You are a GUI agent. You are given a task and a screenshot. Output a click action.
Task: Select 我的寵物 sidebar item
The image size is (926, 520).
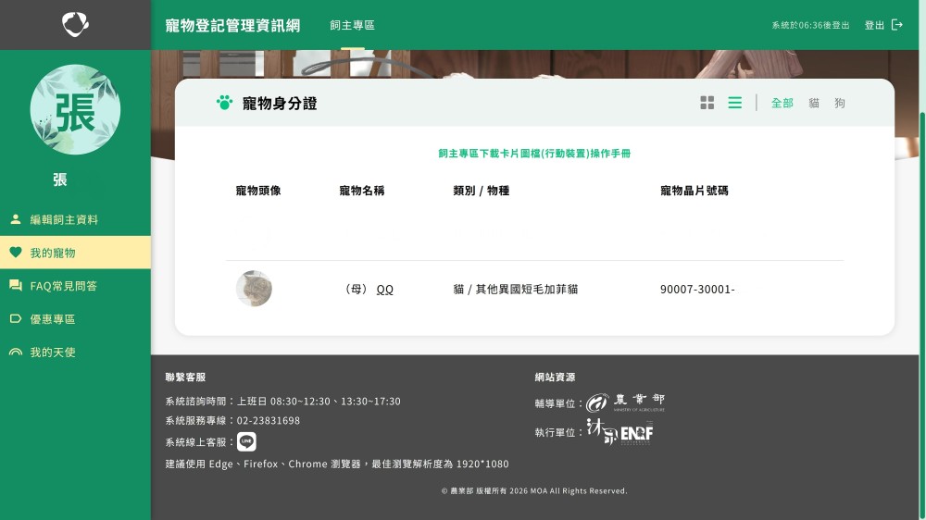tap(76, 253)
